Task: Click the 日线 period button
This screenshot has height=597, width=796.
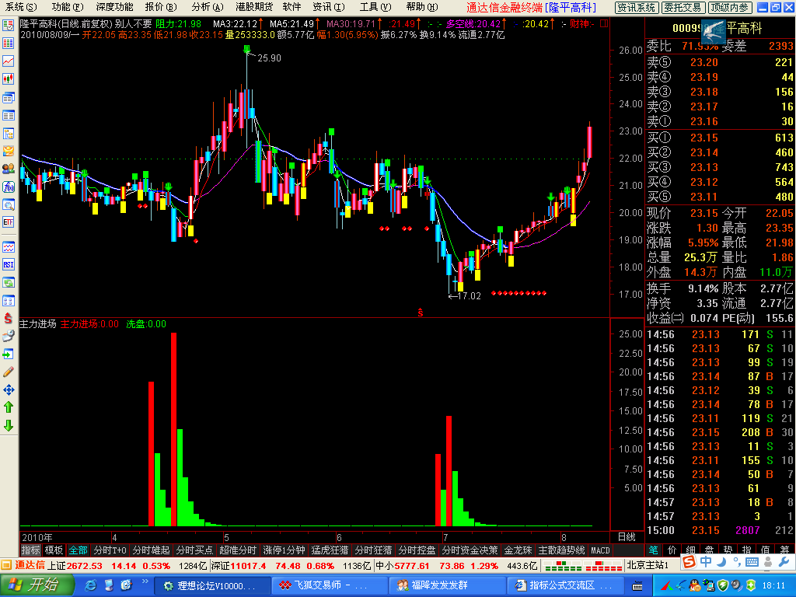Action: (627, 537)
